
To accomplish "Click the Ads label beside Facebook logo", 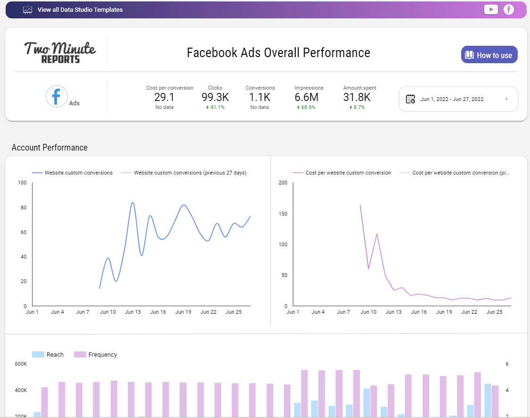I will pyautogui.click(x=75, y=103).
